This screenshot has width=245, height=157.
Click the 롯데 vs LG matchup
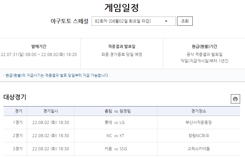115,122
